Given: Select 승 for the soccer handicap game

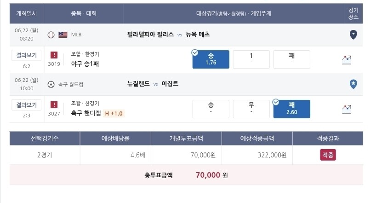Looking at the screenshot, I should point(211,109).
